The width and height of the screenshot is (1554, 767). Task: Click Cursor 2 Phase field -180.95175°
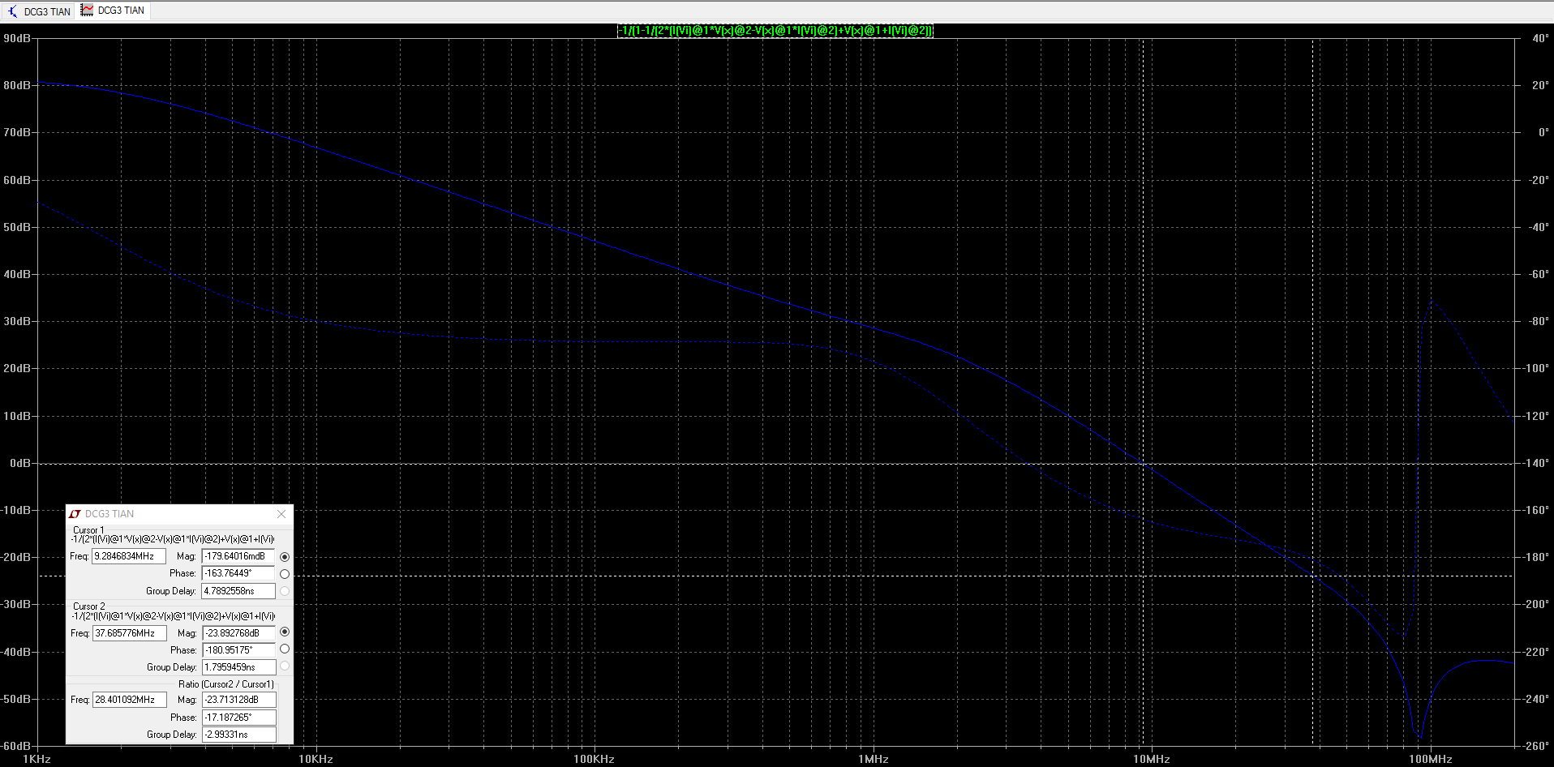pos(239,650)
